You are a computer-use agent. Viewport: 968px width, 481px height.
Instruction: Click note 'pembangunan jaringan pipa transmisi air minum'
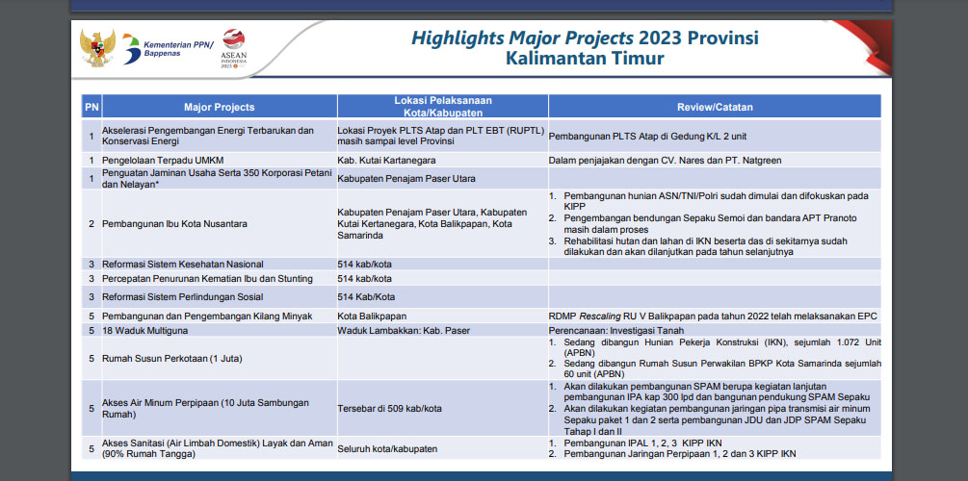[710, 420]
